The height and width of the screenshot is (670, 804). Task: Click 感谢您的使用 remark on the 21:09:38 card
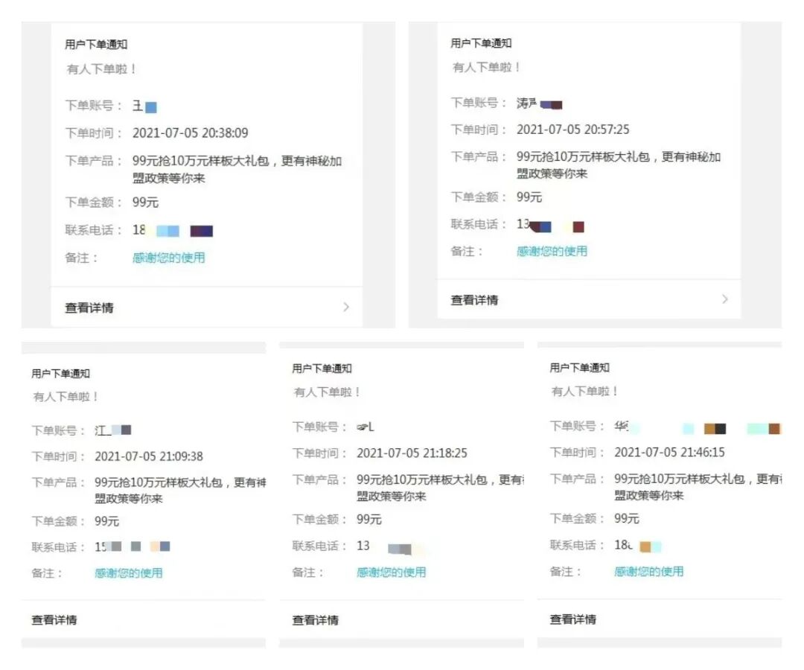[x=128, y=573]
